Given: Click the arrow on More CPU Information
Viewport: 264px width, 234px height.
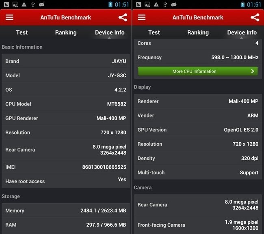Looking at the screenshot, I should click(253, 71).
